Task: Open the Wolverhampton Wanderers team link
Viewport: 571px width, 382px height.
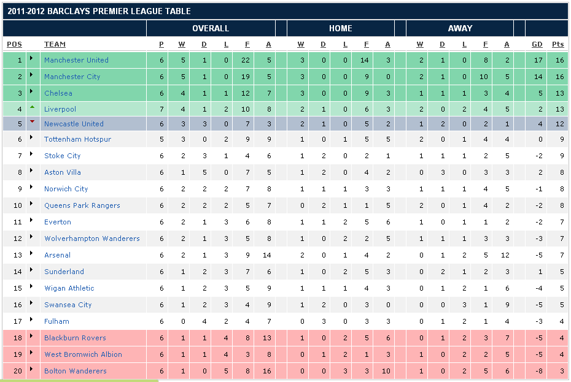Action: click(x=91, y=239)
